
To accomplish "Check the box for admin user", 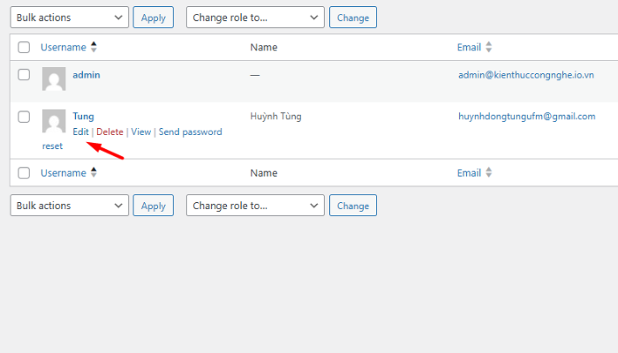I will [x=24, y=75].
